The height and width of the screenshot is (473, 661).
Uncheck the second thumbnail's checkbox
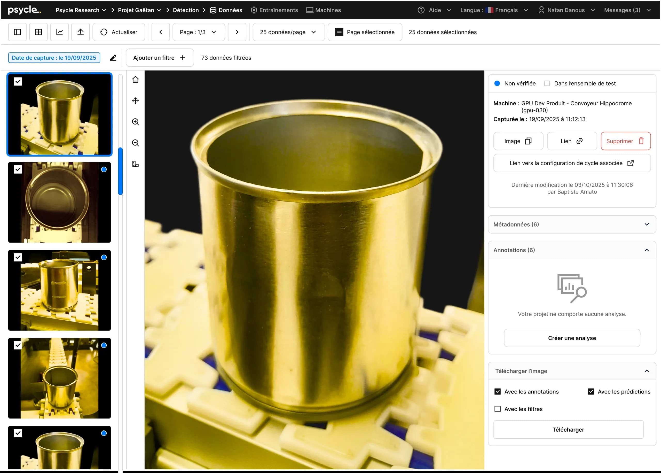(18, 169)
